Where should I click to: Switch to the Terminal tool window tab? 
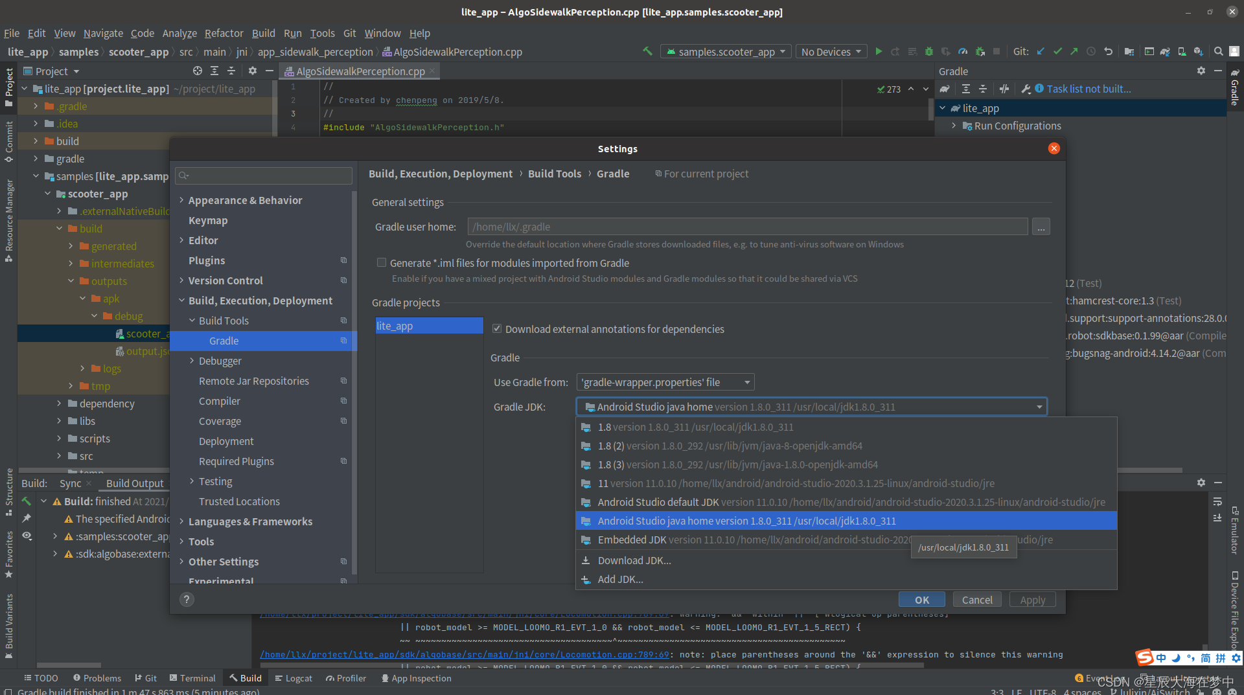192,678
